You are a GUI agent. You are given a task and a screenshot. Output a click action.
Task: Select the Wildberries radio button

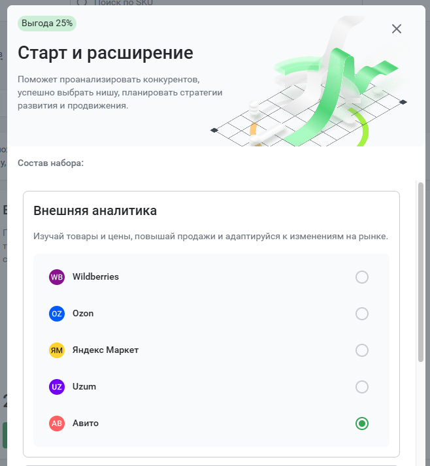[361, 277]
